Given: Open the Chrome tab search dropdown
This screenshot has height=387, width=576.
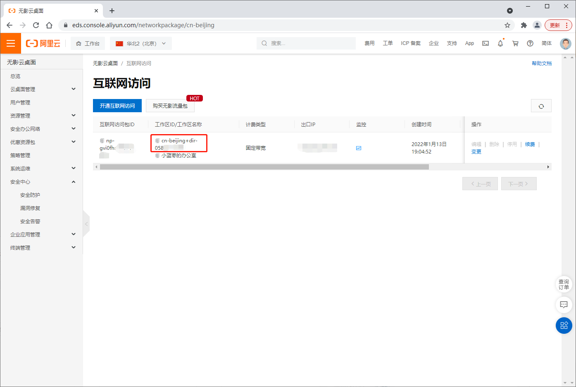Looking at the screenshot, I should tap(510, 11).
